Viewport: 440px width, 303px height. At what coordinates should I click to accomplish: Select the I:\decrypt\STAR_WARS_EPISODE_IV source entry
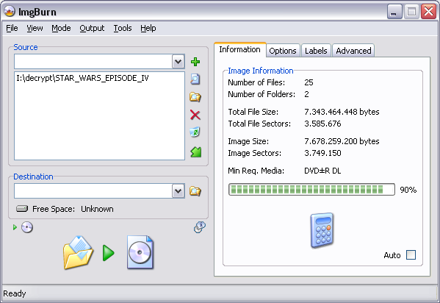(82, 78)
